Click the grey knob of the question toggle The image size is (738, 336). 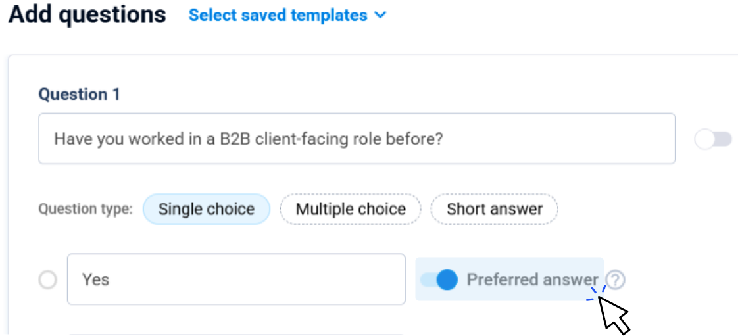coord(705,139)
